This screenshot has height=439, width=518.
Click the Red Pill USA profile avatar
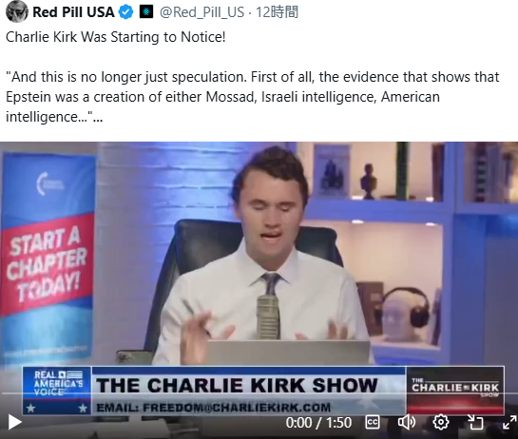click(x=16, y=12)
